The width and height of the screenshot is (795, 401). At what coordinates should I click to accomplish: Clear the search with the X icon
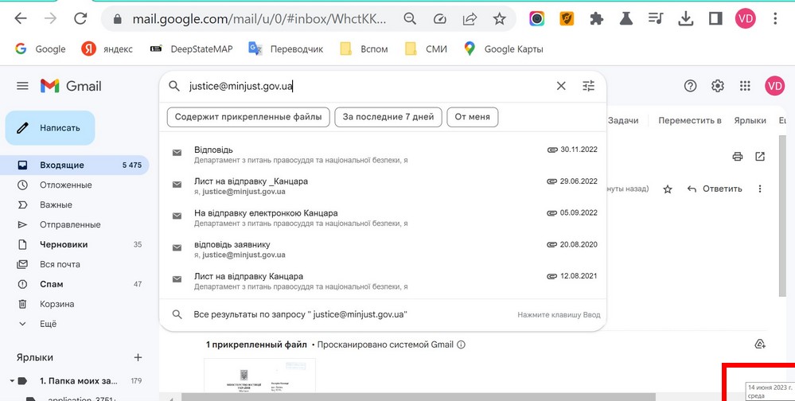[x=561, y=86]
